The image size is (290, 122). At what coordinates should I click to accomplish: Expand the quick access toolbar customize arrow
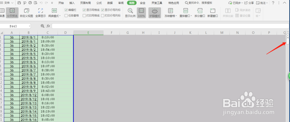point(52,3)
